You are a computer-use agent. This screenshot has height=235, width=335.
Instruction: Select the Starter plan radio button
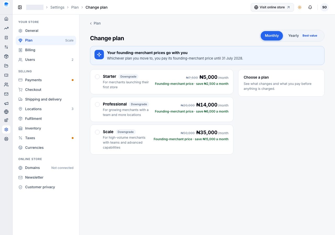(x=97, y=77)
